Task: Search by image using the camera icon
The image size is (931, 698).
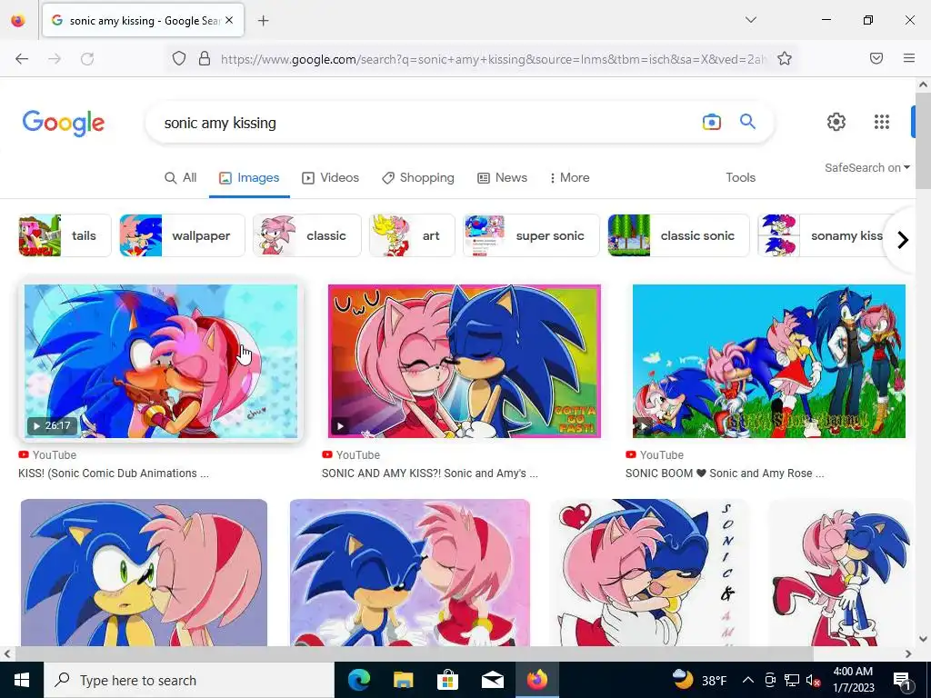Action: (x=711, y=123)
